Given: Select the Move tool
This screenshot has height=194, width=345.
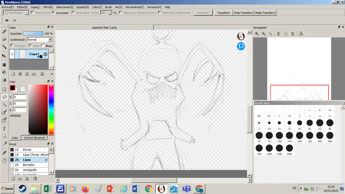Looking at the screenshot, I should 4,56.
